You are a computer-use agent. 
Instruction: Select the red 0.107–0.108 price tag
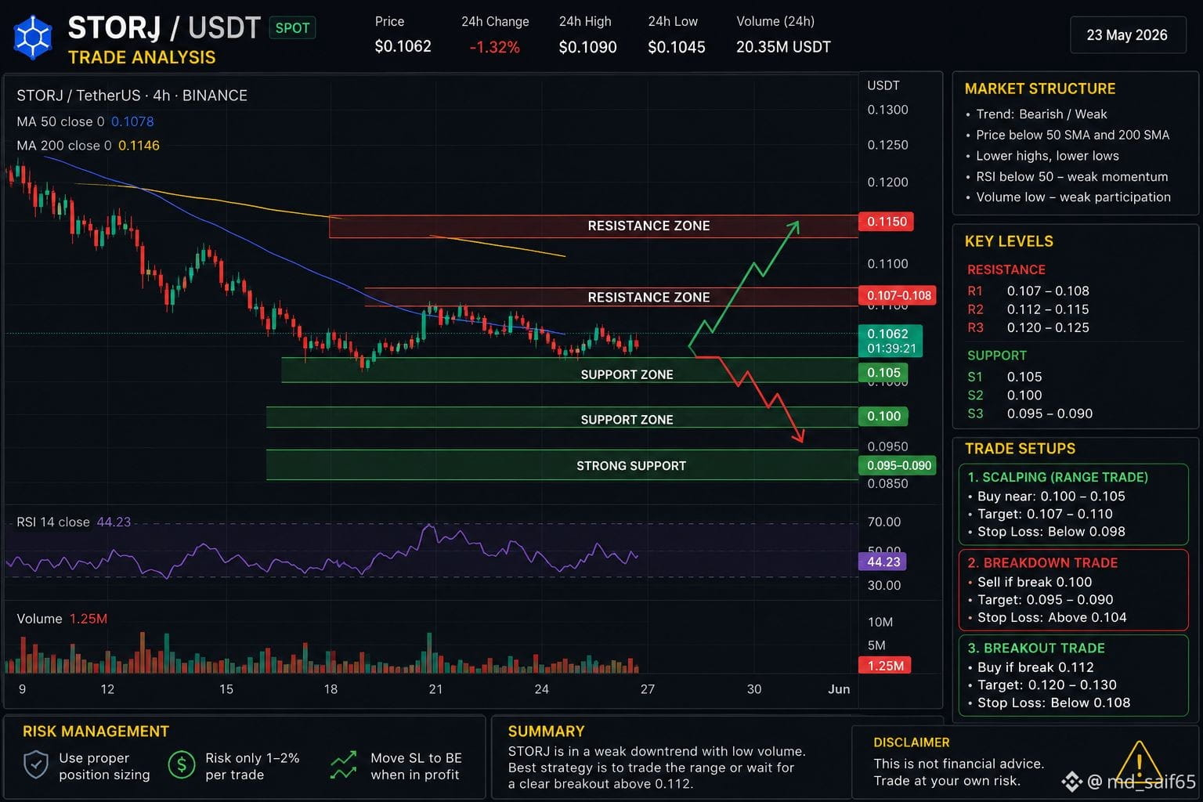pos(898,295)
